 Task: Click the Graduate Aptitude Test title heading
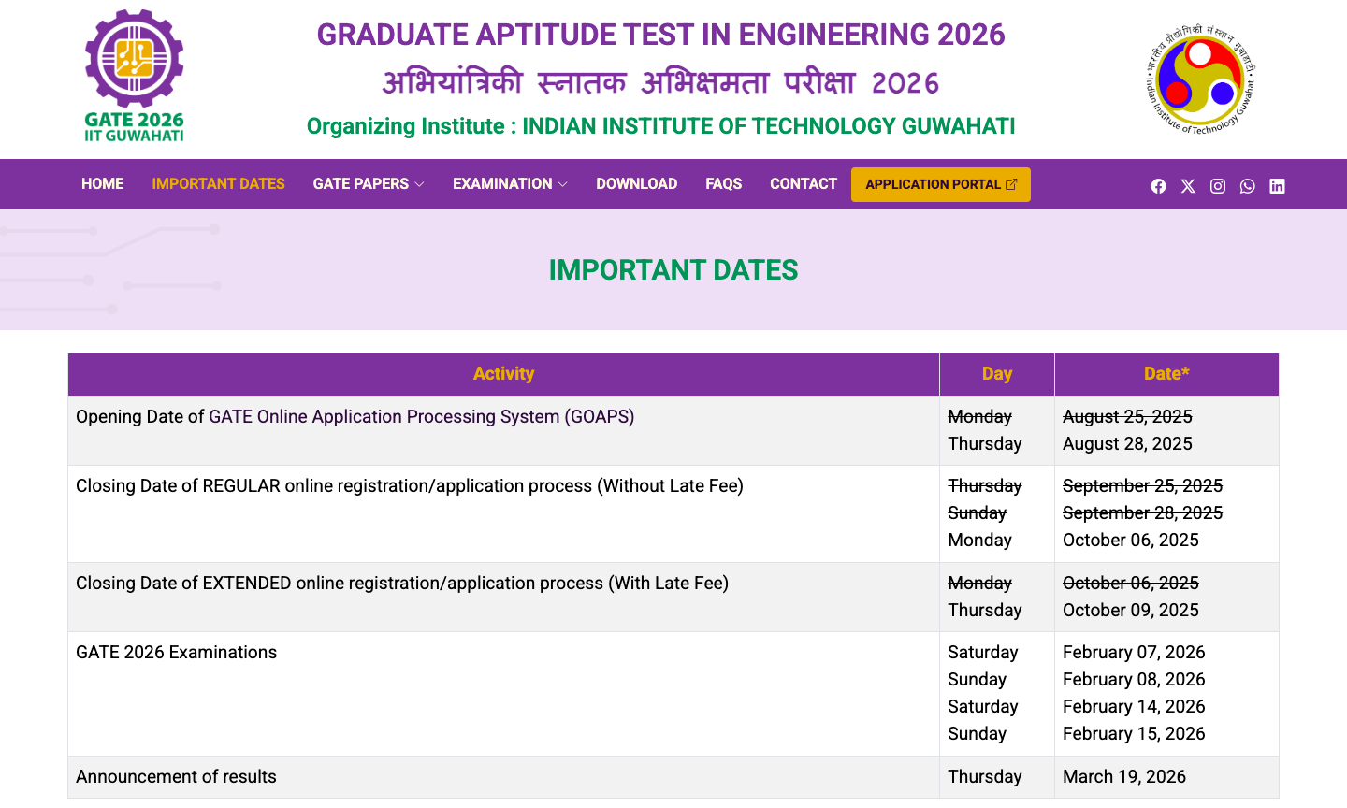660,35
